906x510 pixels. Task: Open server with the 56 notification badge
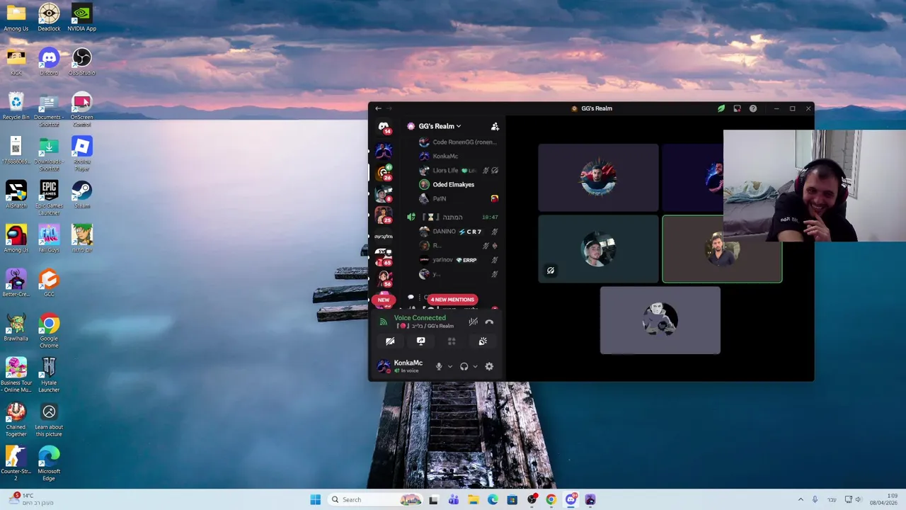pyautogui.click(x=384, y=278)
